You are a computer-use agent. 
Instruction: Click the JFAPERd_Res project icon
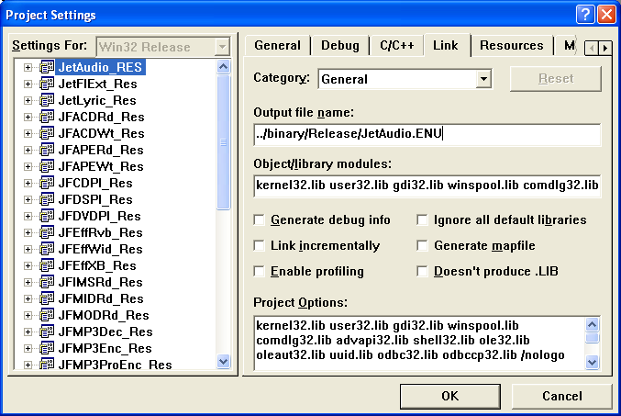(x=47, y=150)
